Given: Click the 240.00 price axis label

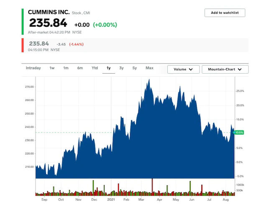Looking at the screenshot, I should (29, 127).
